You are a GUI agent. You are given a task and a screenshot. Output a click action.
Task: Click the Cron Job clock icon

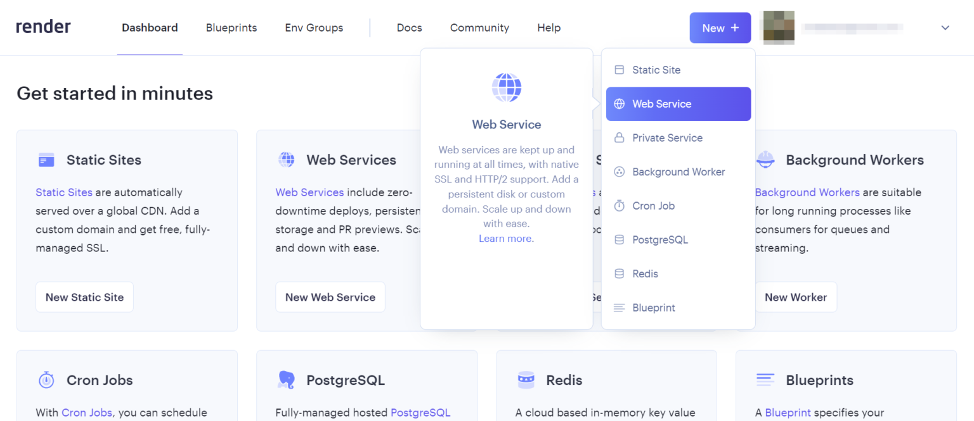(x=620, y=206)
